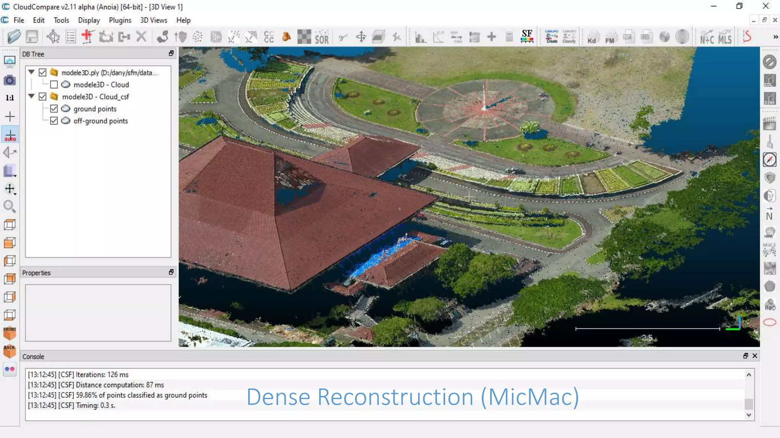The height and width of the screenshot is (438, 780).
Task: Hide the off-ground points cloud
Action: pyautogui.click(x=54, y=121)
